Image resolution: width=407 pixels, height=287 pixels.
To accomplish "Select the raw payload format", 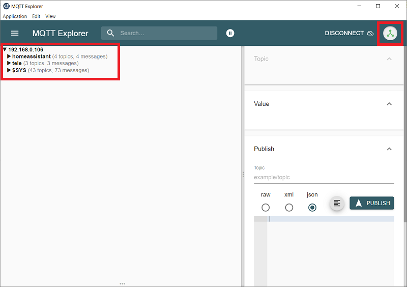I will pyautogui.click(x=266, y=207).
